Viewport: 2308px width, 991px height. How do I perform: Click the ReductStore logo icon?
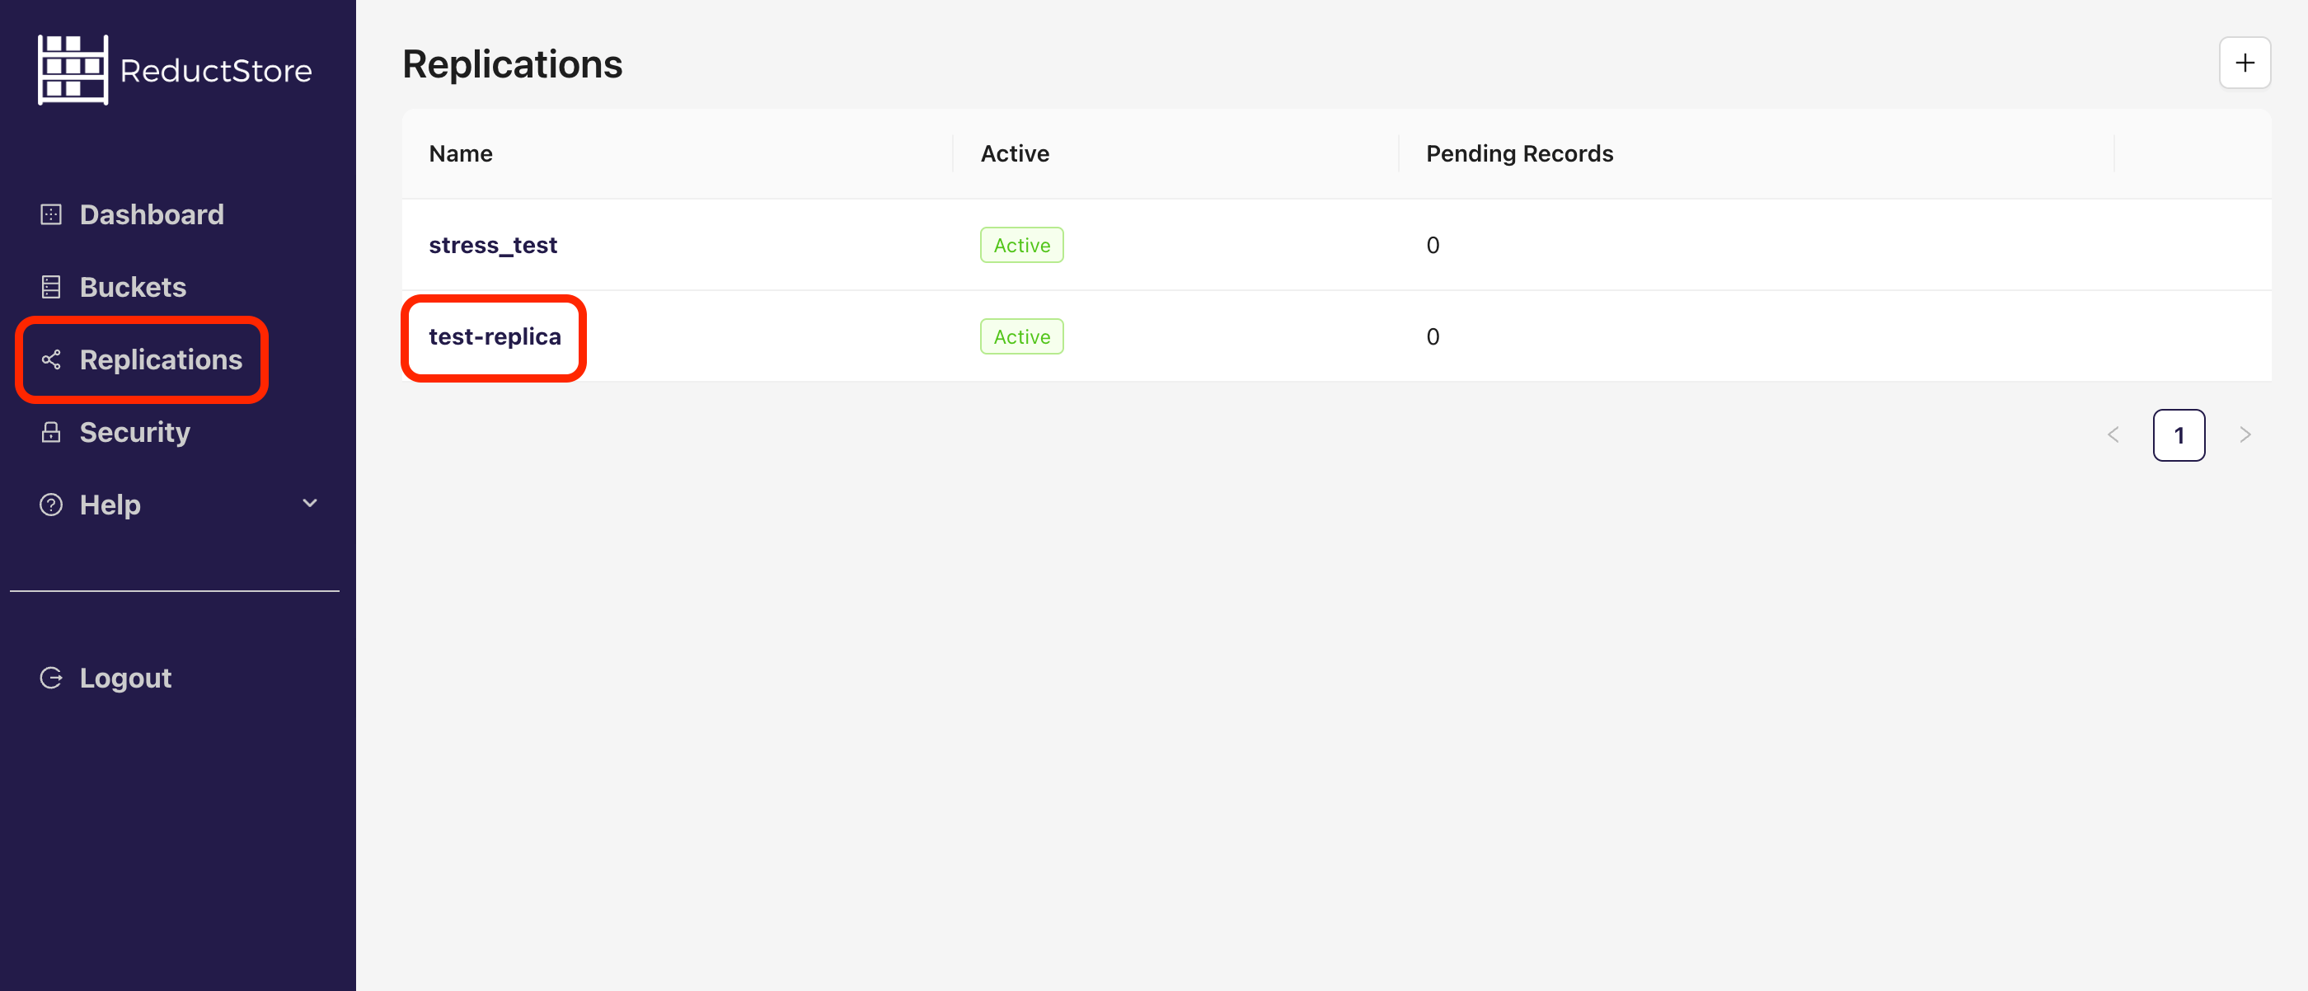[x=73, y=69]
